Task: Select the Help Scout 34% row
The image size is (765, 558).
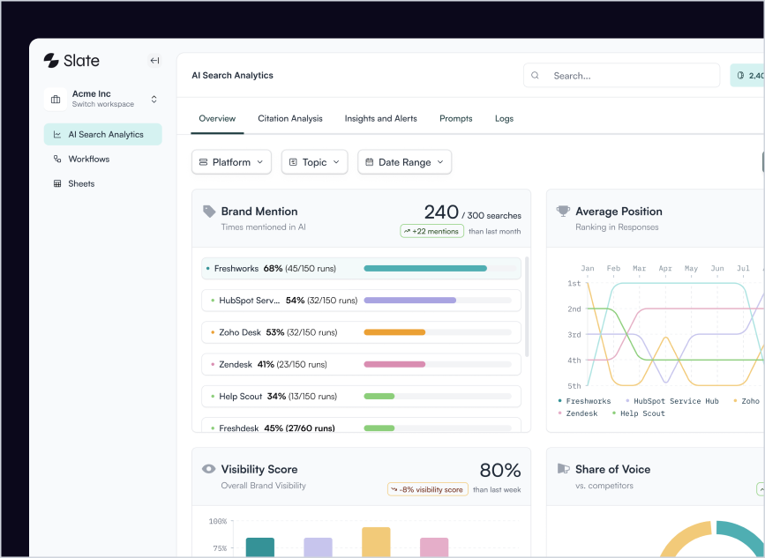Action: tap(361, 396)
